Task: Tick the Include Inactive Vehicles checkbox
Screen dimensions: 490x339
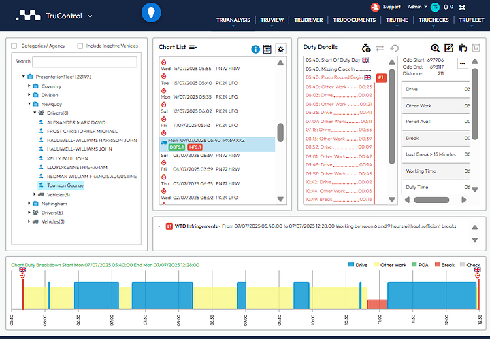Action: (x=80, y=46)
